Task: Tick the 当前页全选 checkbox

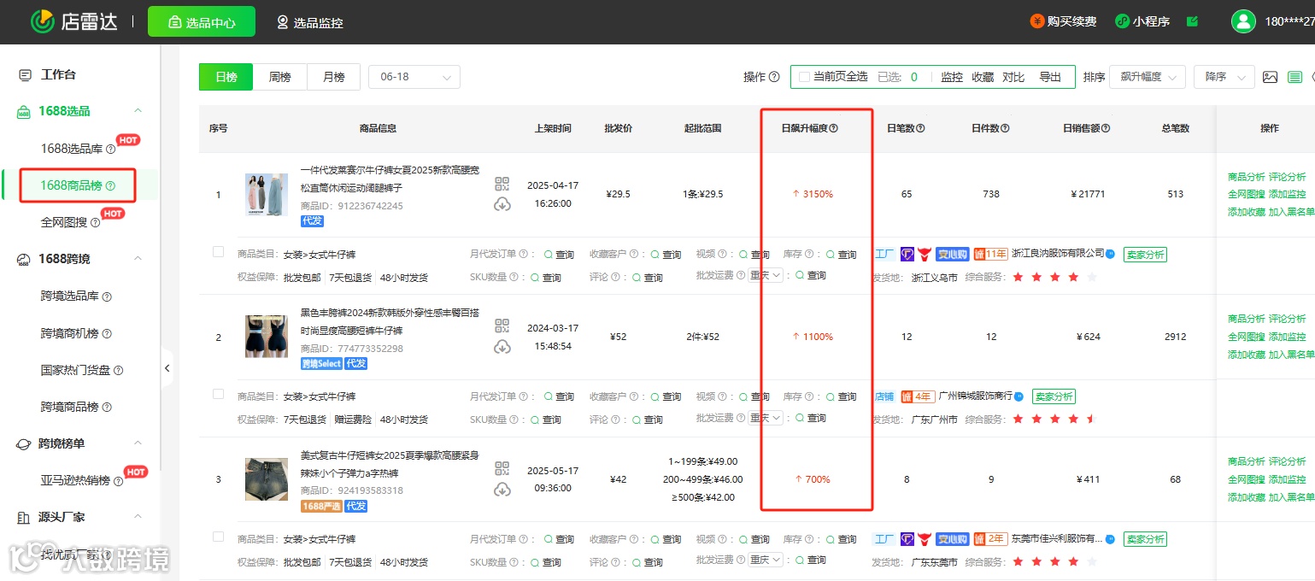Action: tap(804, 77)
